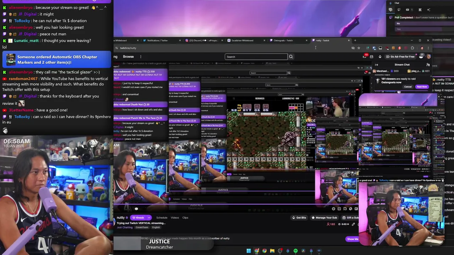Open the Chrome profile avatar
Screen dimensions: 454x255
[422, 48]
